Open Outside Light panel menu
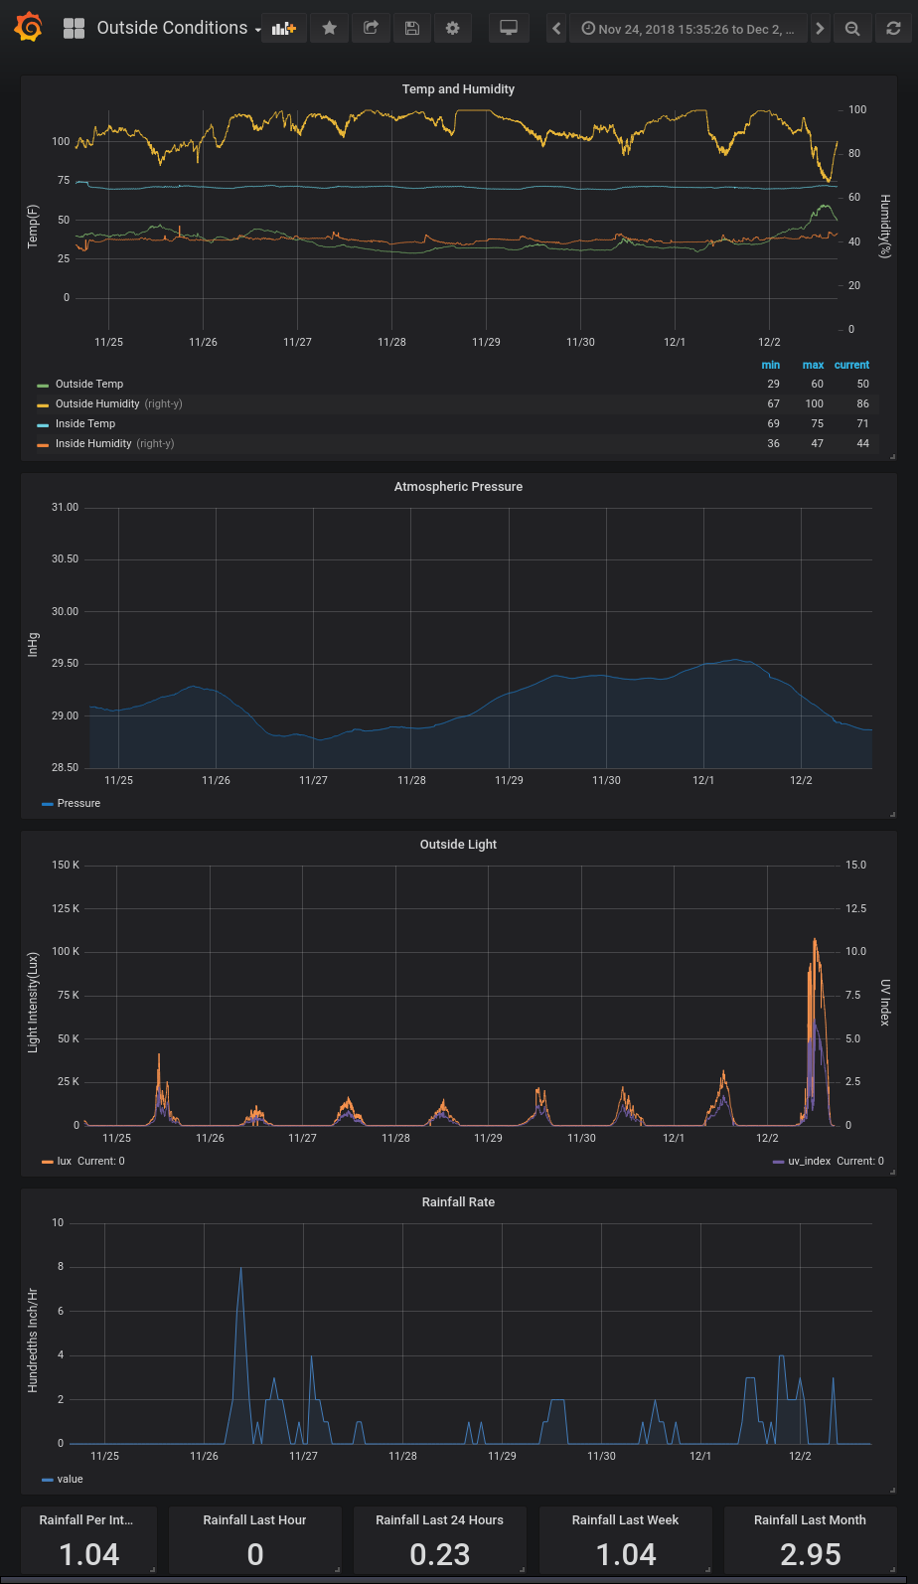Screen dimensions: 918x1584 click(458, 844)
